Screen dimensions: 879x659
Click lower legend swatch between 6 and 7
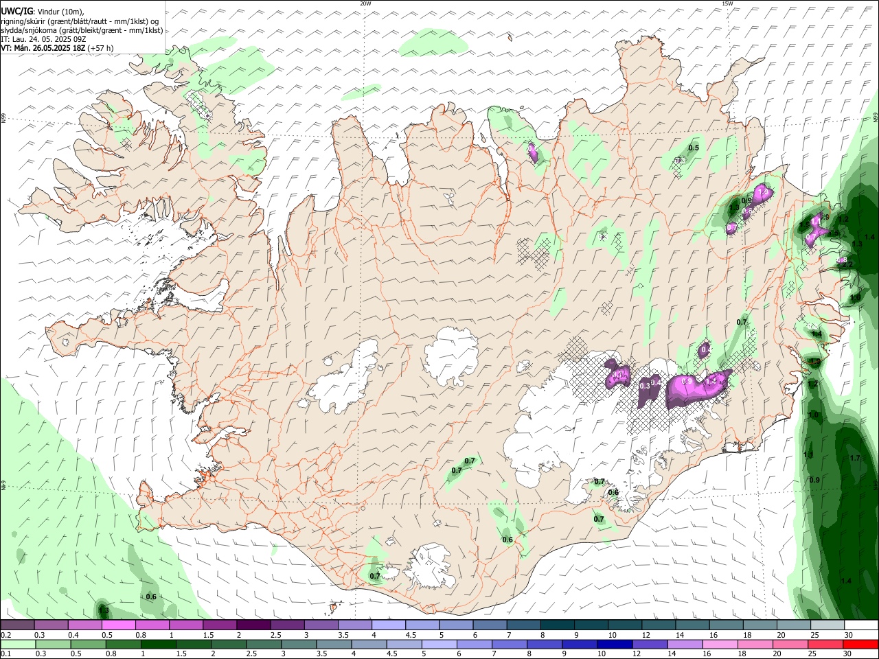[x=474, y=645]
